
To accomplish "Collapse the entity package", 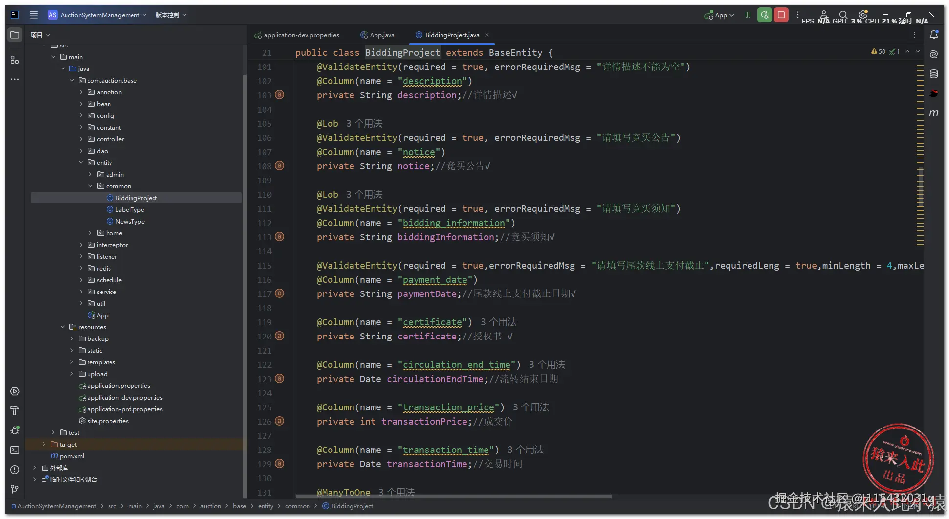I will pos(81,162).
